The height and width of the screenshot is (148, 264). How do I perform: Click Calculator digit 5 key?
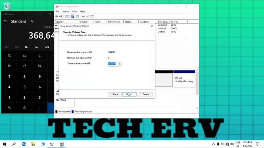24,87
